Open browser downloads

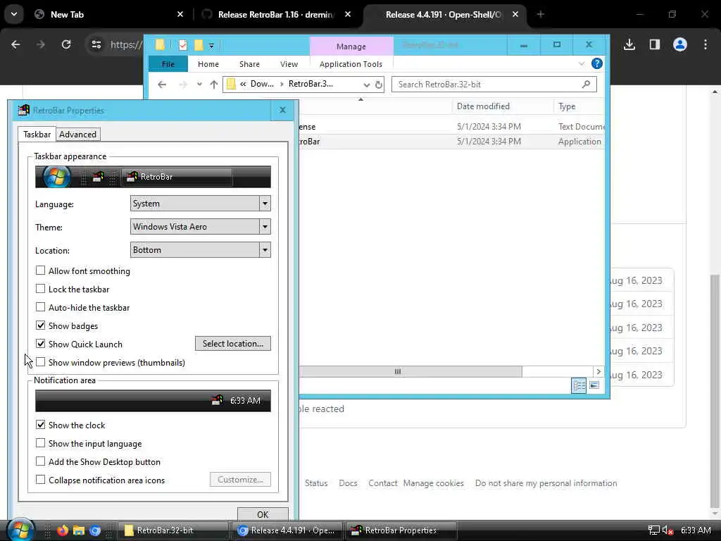(x=629, y=44)
